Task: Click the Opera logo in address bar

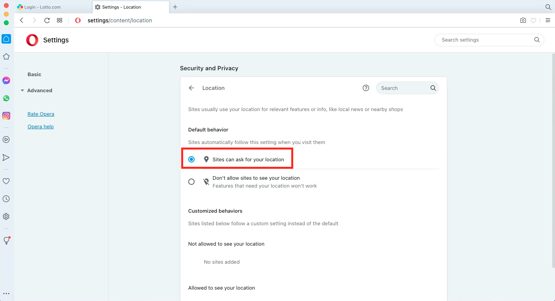Action: (x=78, y=20)
